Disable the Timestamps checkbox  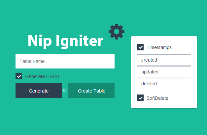[140, 47]
